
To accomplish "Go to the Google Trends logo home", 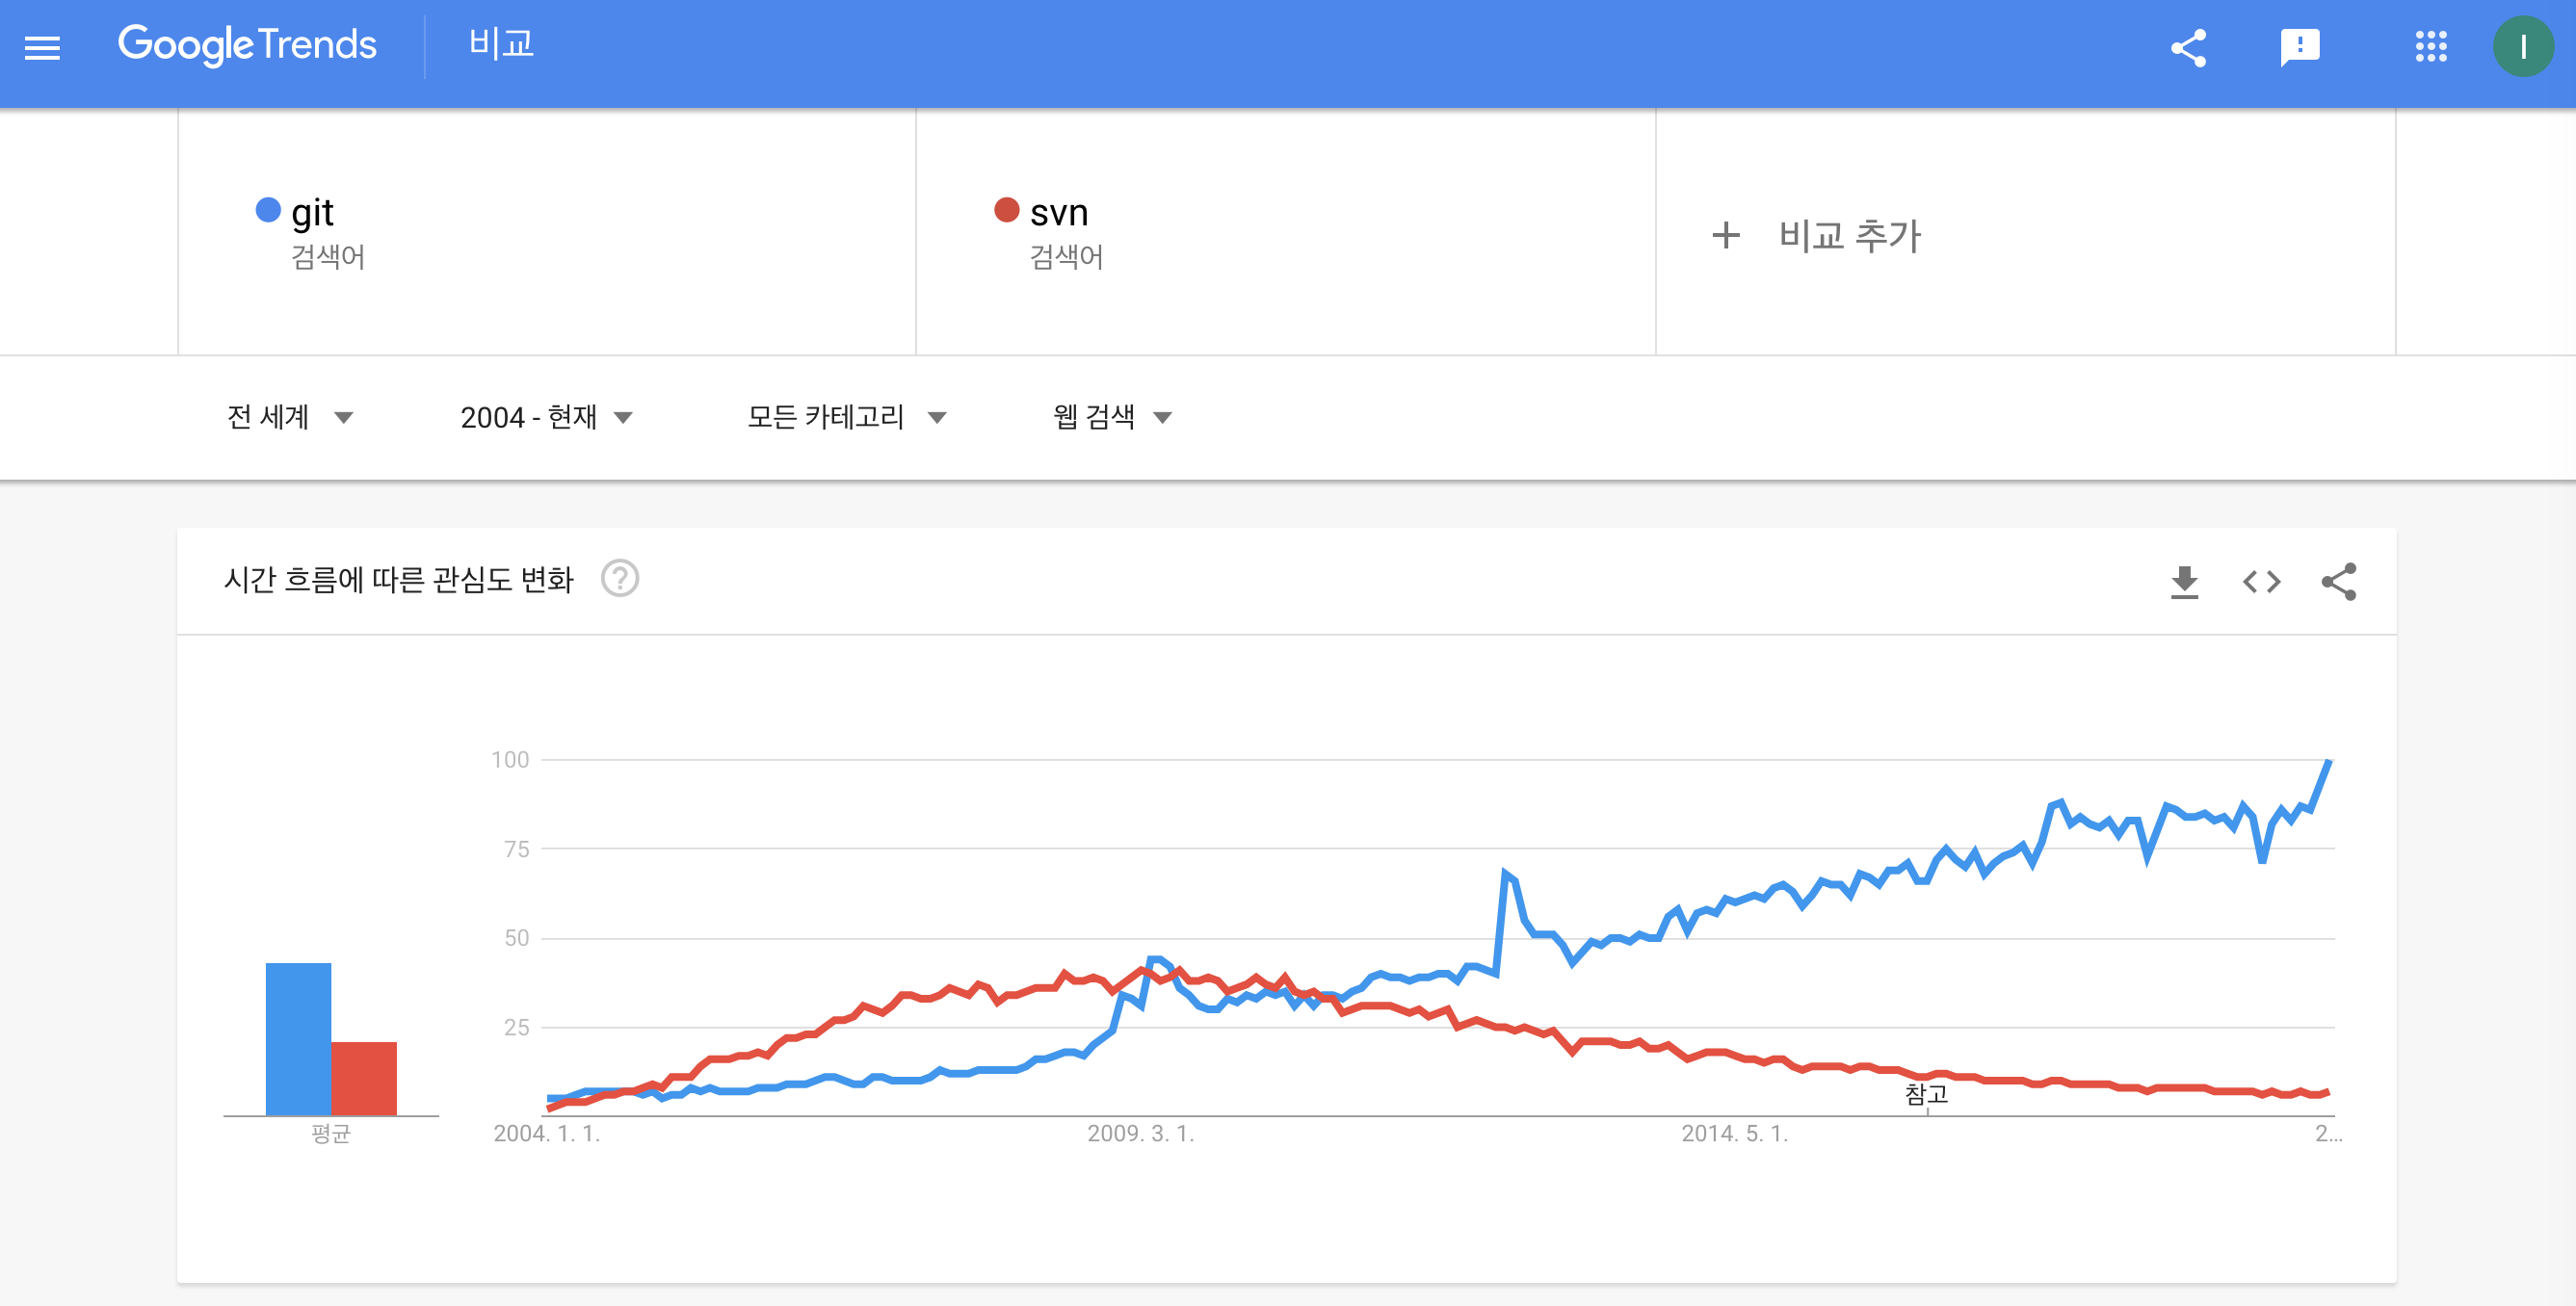I will (x=247, y=45).
